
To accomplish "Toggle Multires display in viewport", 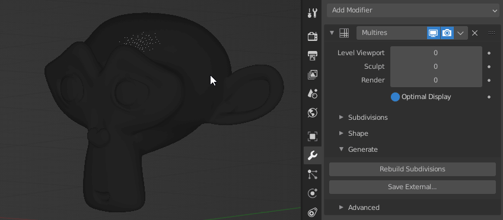I will [x=434, y=33].
